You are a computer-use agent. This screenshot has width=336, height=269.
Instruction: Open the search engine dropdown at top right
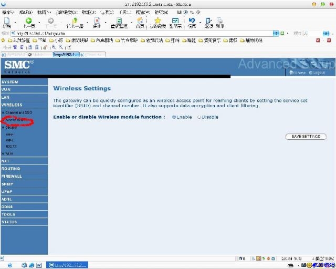325,34
